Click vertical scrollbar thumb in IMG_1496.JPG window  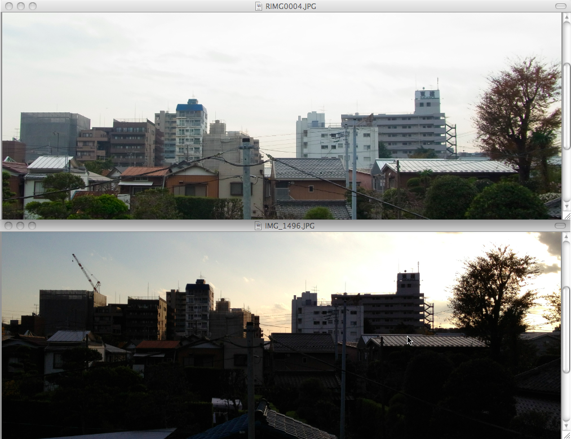pos(566,330)
